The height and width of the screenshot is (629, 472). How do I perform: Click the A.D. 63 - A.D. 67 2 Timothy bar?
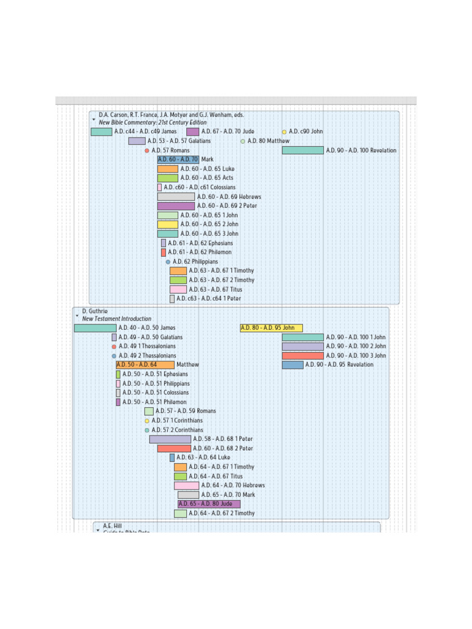pyautogui.click(x=178, y=280)
